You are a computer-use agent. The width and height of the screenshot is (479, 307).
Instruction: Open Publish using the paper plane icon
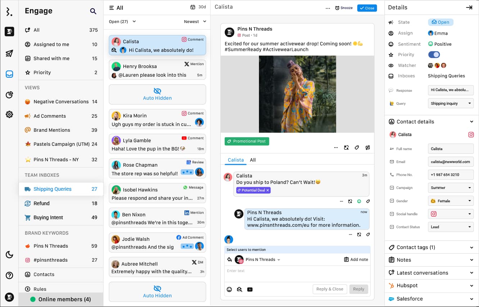coord(9,53)
